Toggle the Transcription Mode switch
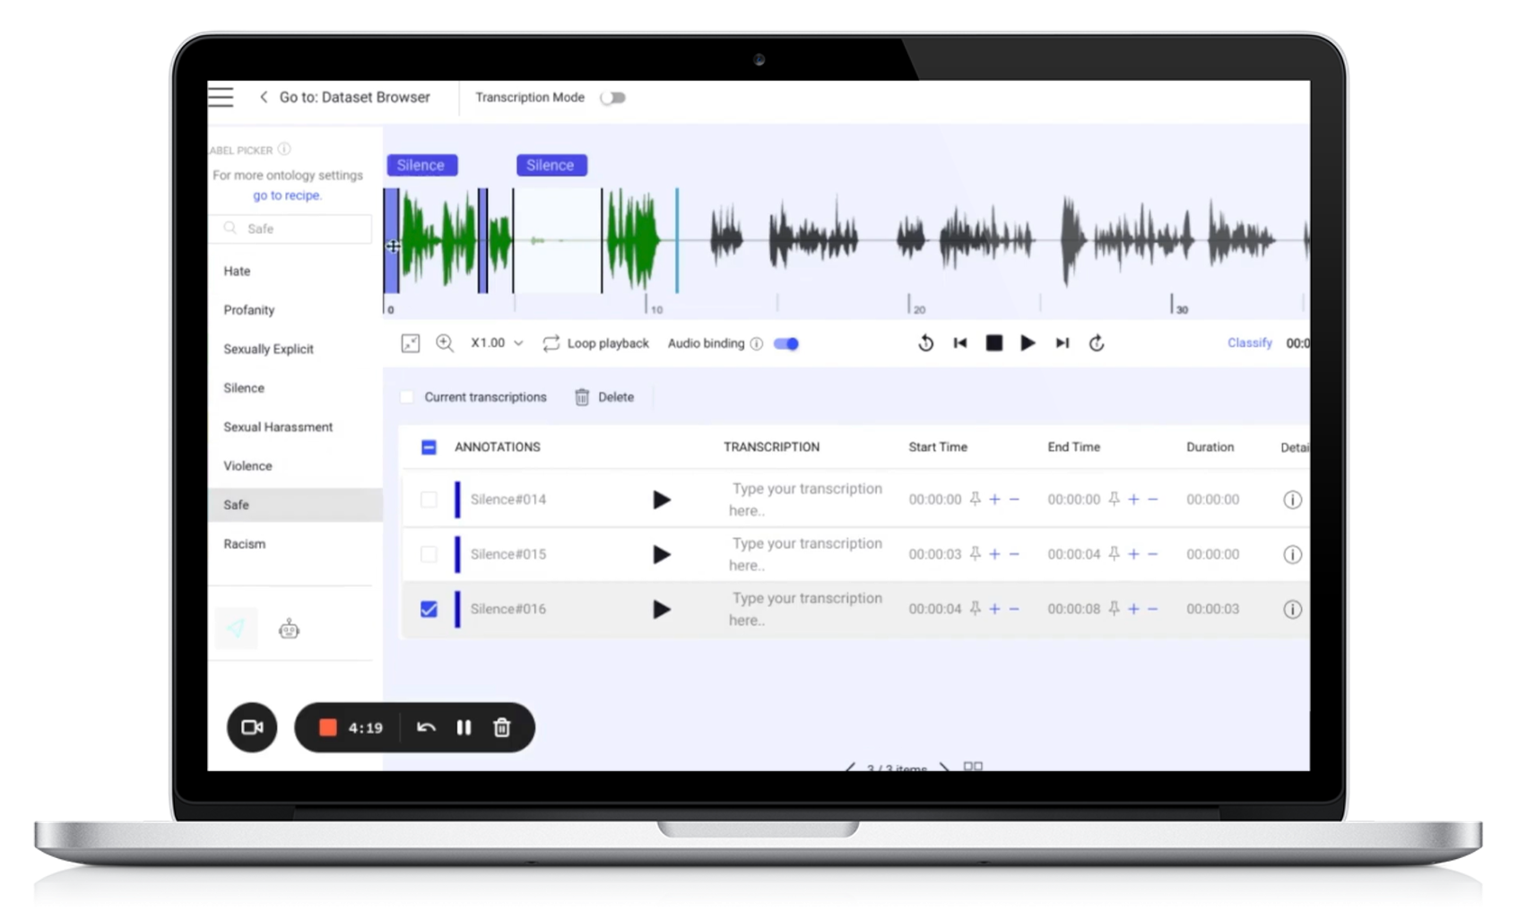 (x=613, y=98)
